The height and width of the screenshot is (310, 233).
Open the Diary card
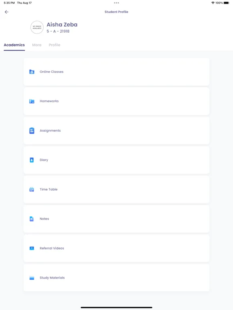[x=116, y=160]
